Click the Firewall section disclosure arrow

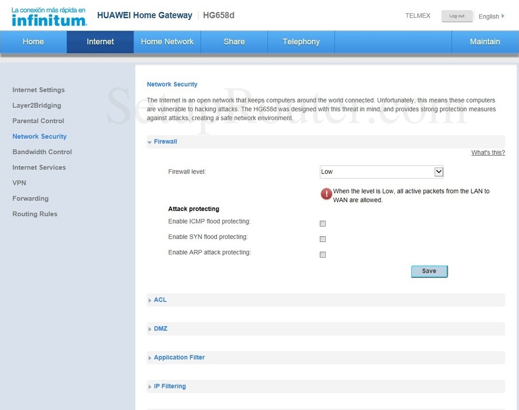tap(149, 142)
